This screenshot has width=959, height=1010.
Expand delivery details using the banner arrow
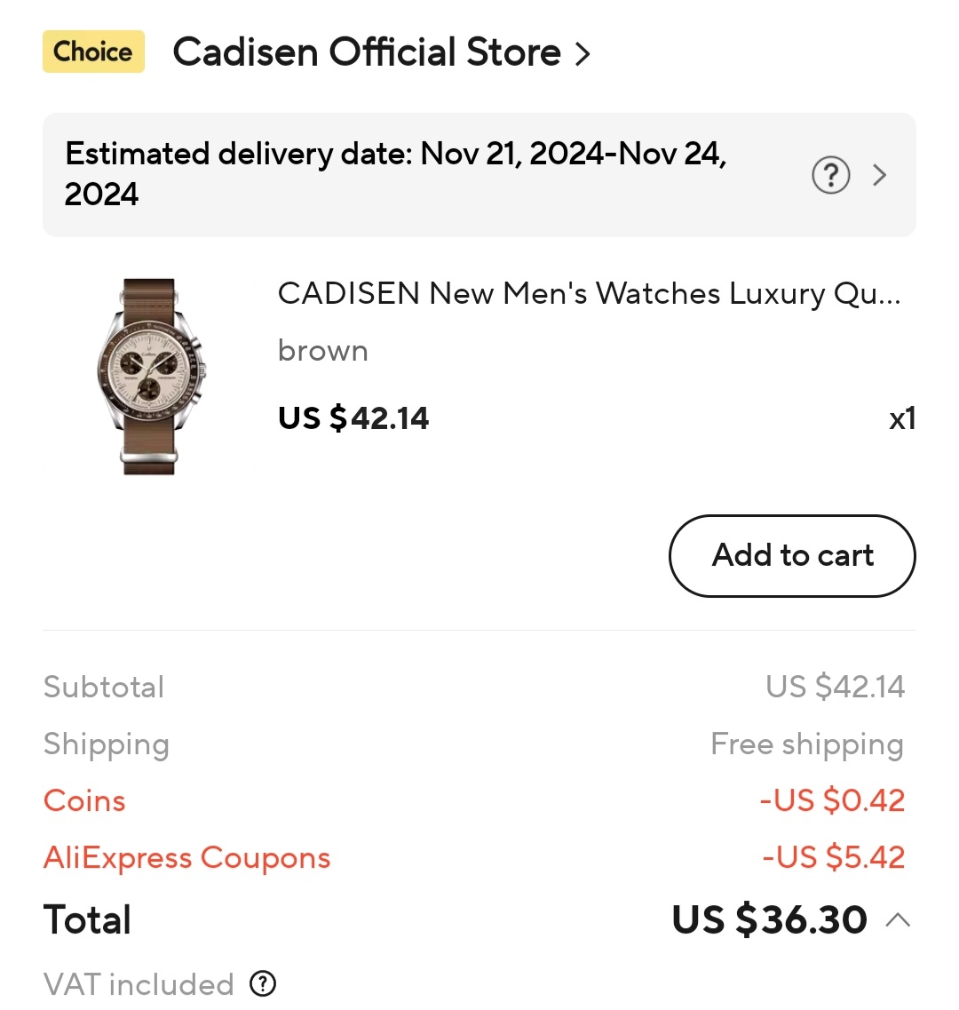coord(880,175)
